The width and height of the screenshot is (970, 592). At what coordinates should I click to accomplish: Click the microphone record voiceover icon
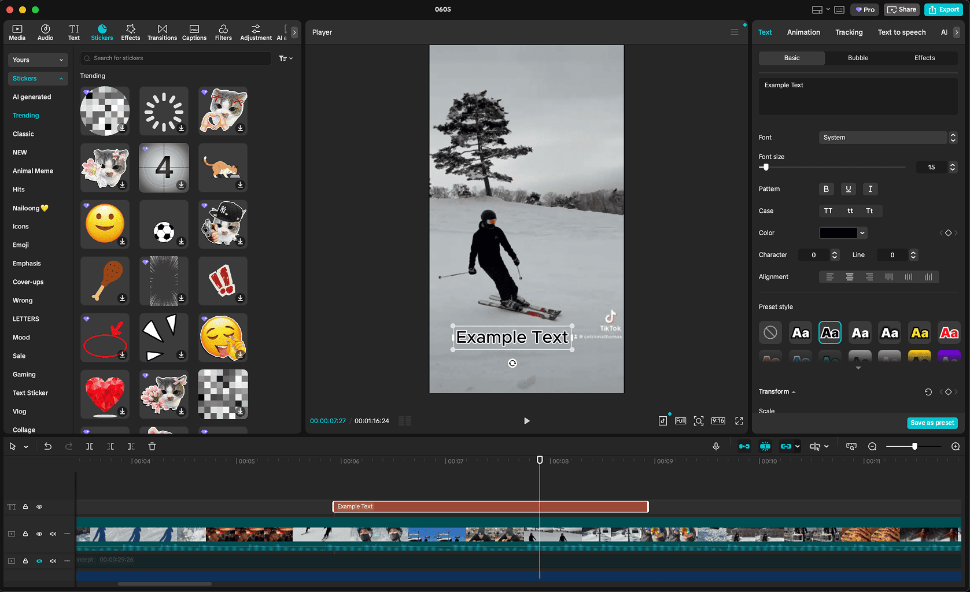pyautogui.click(x=716, y=446)
